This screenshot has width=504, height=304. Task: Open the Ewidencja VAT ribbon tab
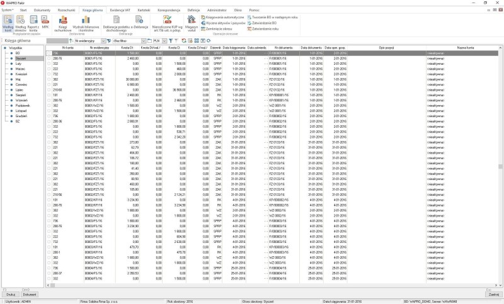[x=119, y=11]
